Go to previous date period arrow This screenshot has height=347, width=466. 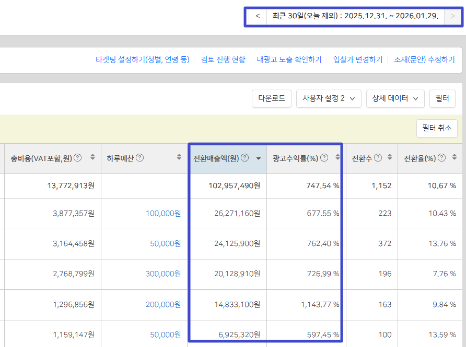click(258, 16)
